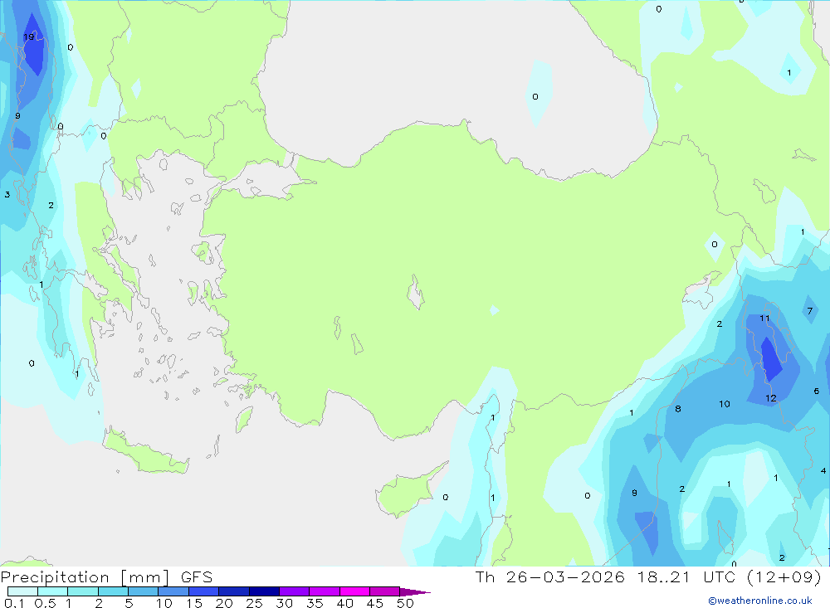This screenshot has width=830, height=608.
Task: Pick the 5–10 mm legend swatch
Action: pyautogui.click(x=143, y=591)
